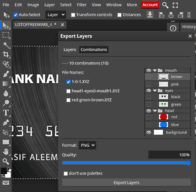Open the Image menu
196x192 pixels.
point(33,5)
